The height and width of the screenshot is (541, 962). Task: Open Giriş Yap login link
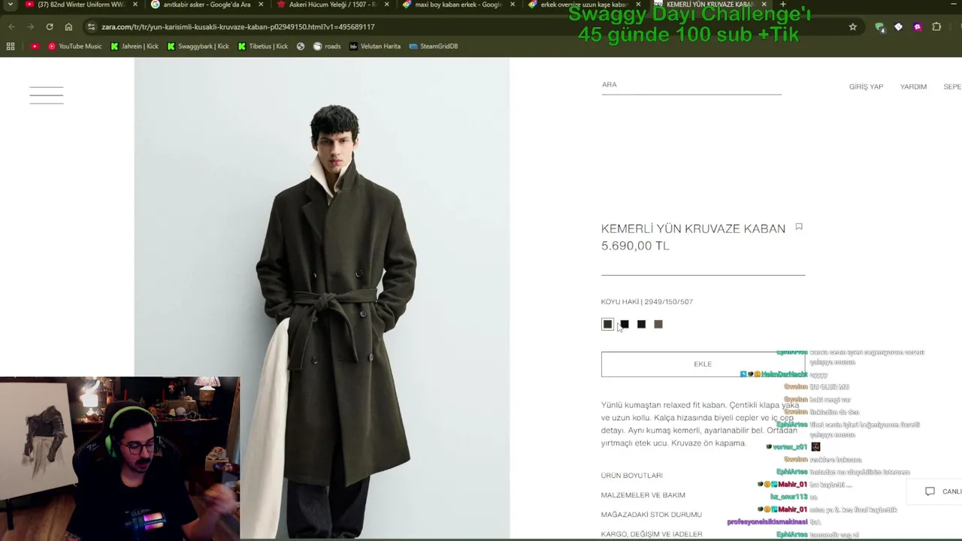coord(866,87)
